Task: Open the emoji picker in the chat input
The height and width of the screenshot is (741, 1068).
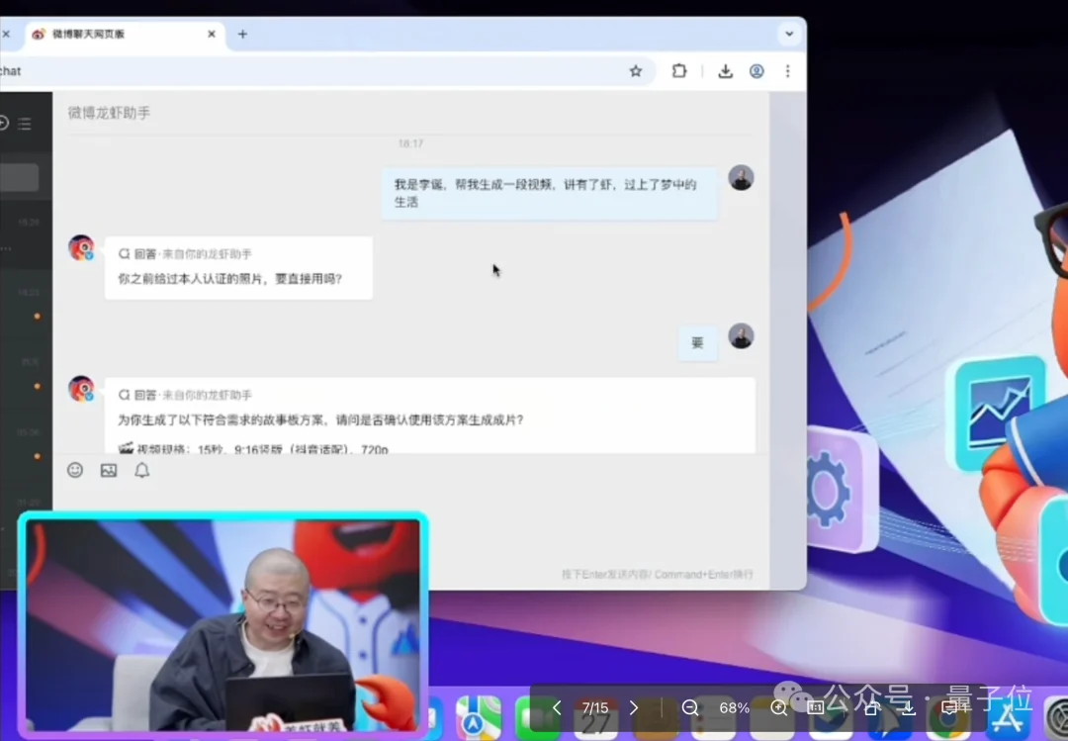Action: [75, 470]
